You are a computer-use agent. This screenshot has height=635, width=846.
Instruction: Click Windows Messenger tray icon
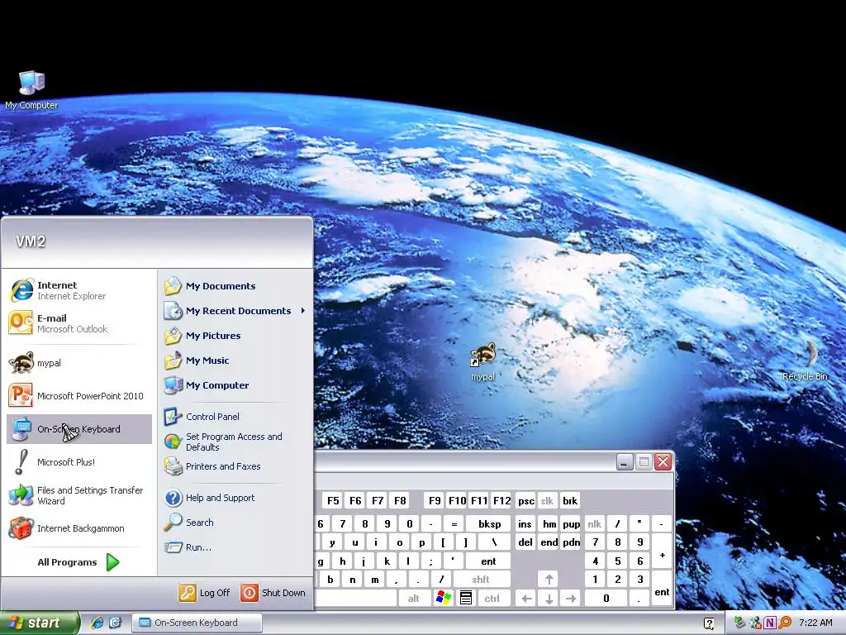click(x=755, y=623)
